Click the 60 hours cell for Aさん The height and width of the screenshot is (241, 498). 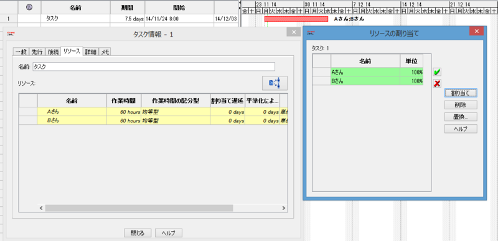(124, 112)
